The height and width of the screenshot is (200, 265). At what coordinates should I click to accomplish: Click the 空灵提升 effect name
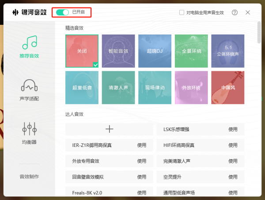172,177
